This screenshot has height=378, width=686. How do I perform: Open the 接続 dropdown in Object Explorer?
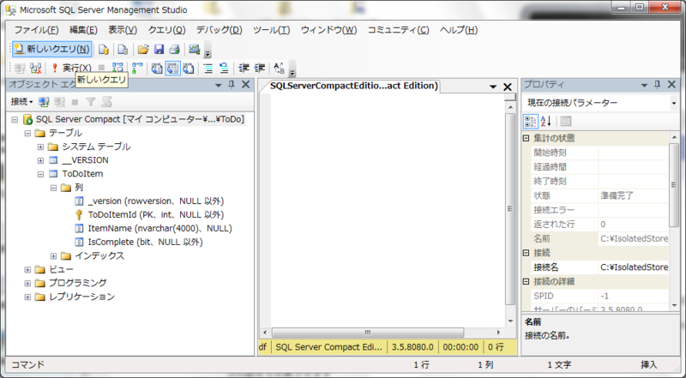click(22, 102)
